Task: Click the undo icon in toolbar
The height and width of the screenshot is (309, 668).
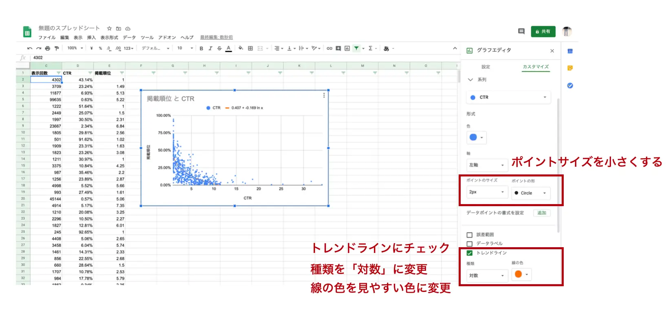Action: pyautogui.click(x=30, y=48)
